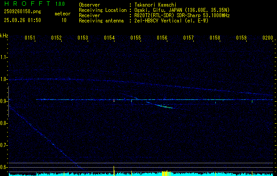Screen dimensions: 277x176
Task: Click the 1.0 kHz frequency label
Action: point(4,79)
